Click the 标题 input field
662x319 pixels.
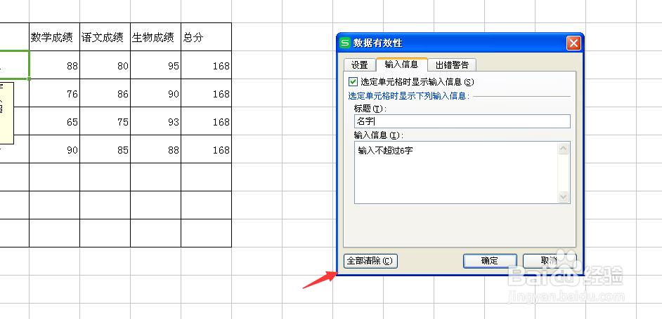462,121
